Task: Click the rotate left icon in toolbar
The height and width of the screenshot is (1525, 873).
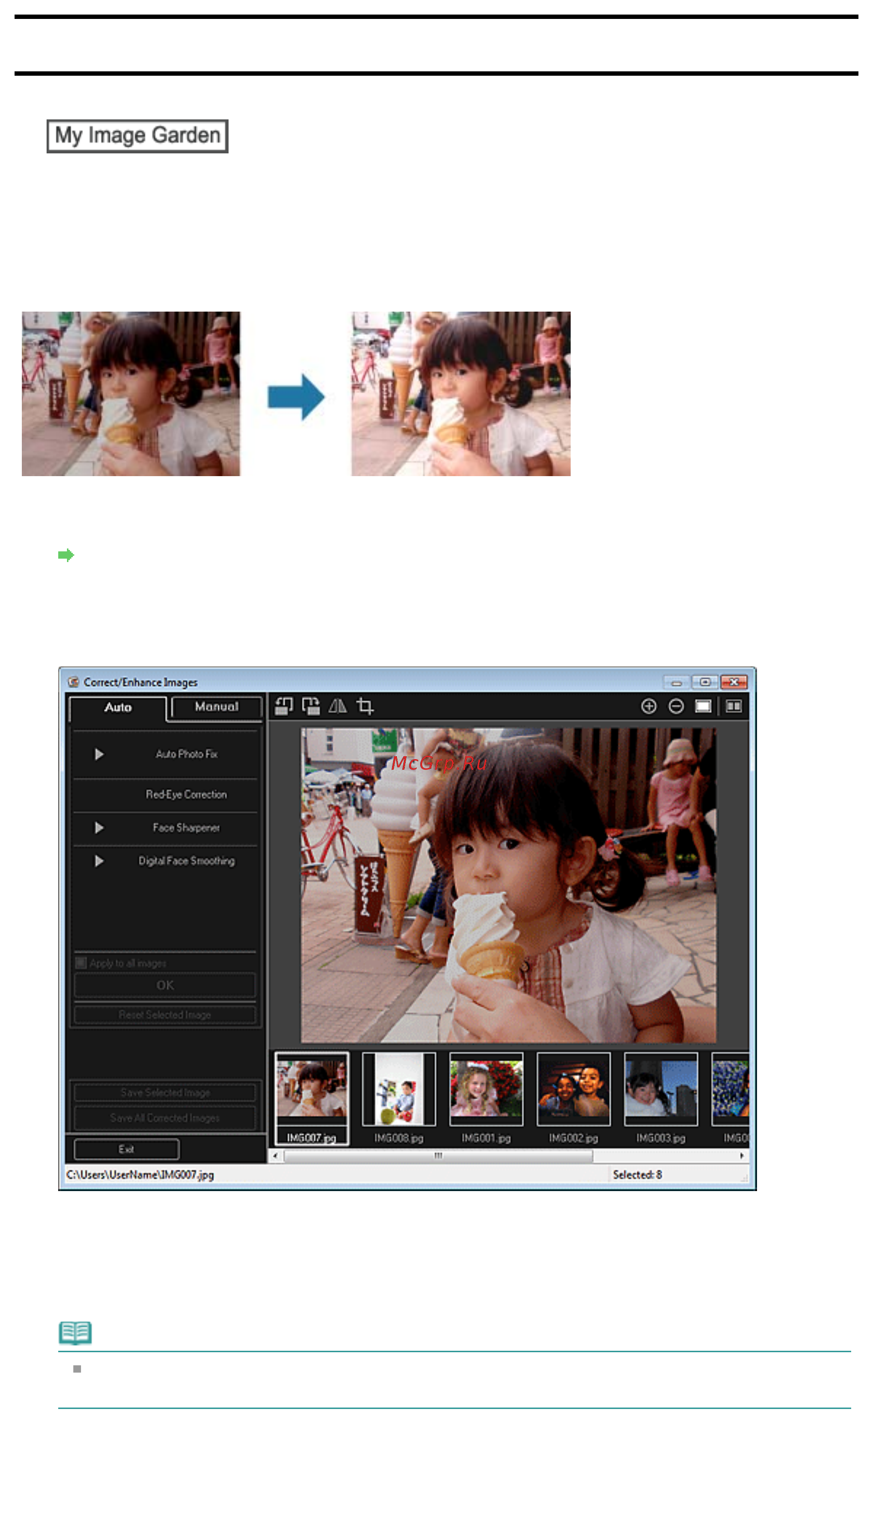Action: (283, 706)
